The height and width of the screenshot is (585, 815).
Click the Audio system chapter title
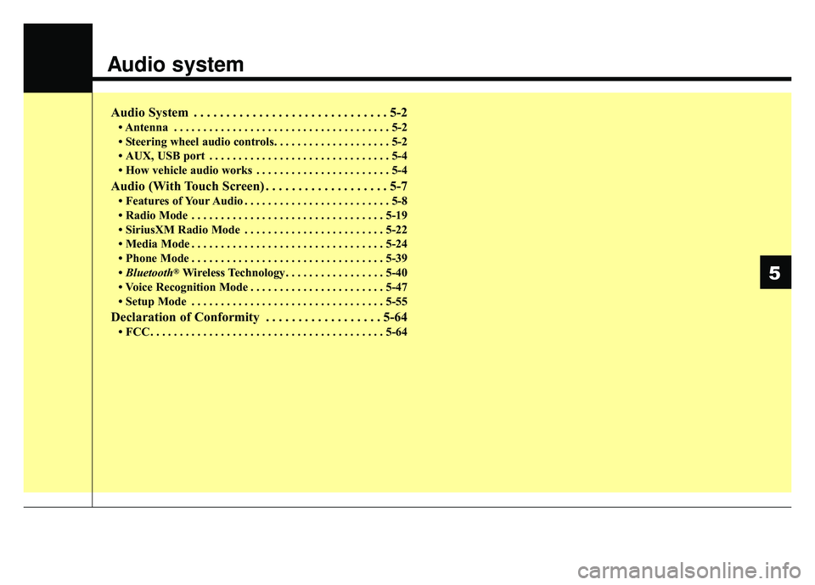pos(176,64)
